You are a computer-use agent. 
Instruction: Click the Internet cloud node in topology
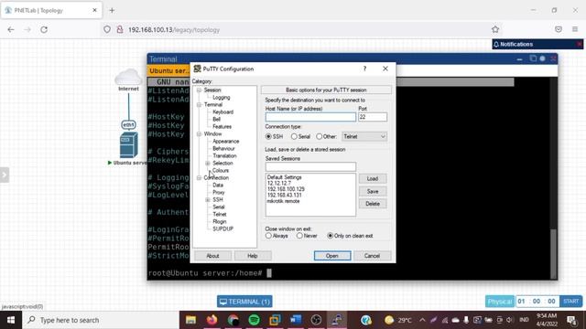point(128,77)
